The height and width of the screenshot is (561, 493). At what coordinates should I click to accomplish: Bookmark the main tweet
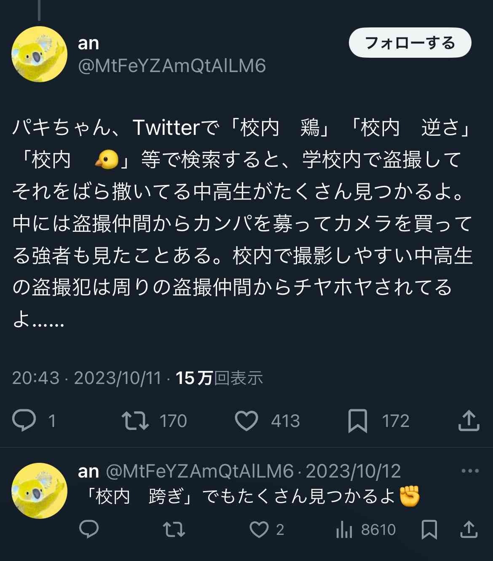357,421
